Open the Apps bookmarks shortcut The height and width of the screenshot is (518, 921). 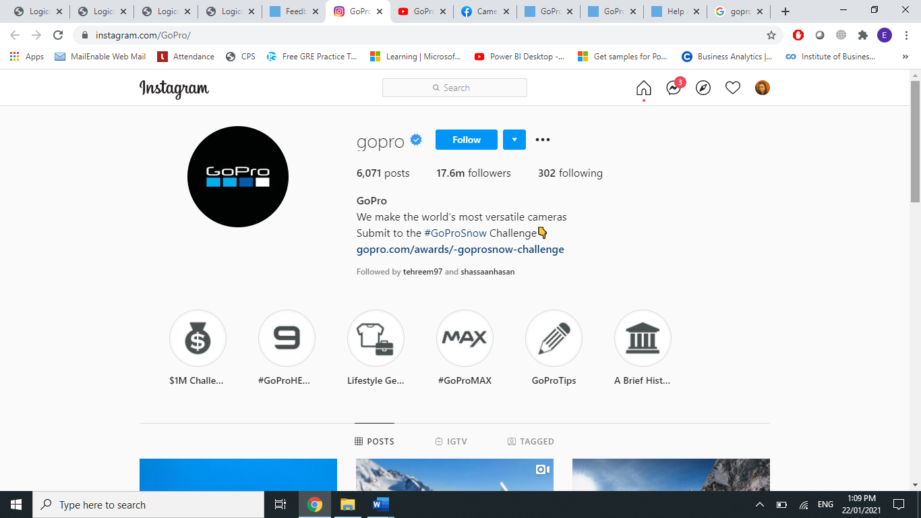coord(27,57)
